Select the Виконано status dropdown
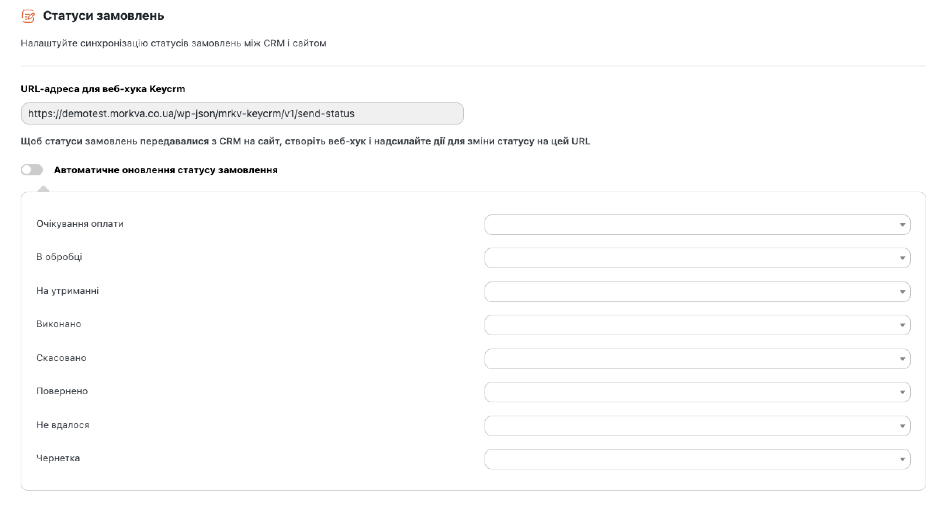The width and height of the screenshot is (944, 507). (x=697, y=325)
